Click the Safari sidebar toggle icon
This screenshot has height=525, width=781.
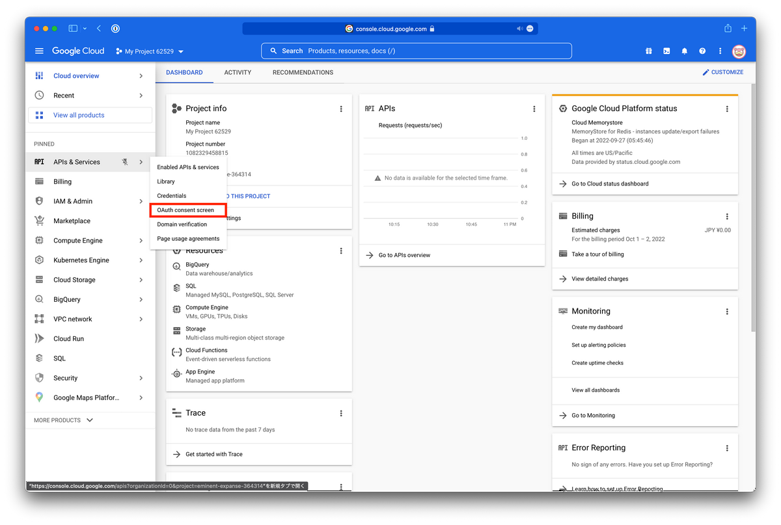point(74,29)
